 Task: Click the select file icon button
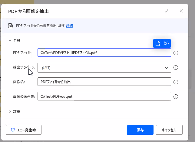157,43
